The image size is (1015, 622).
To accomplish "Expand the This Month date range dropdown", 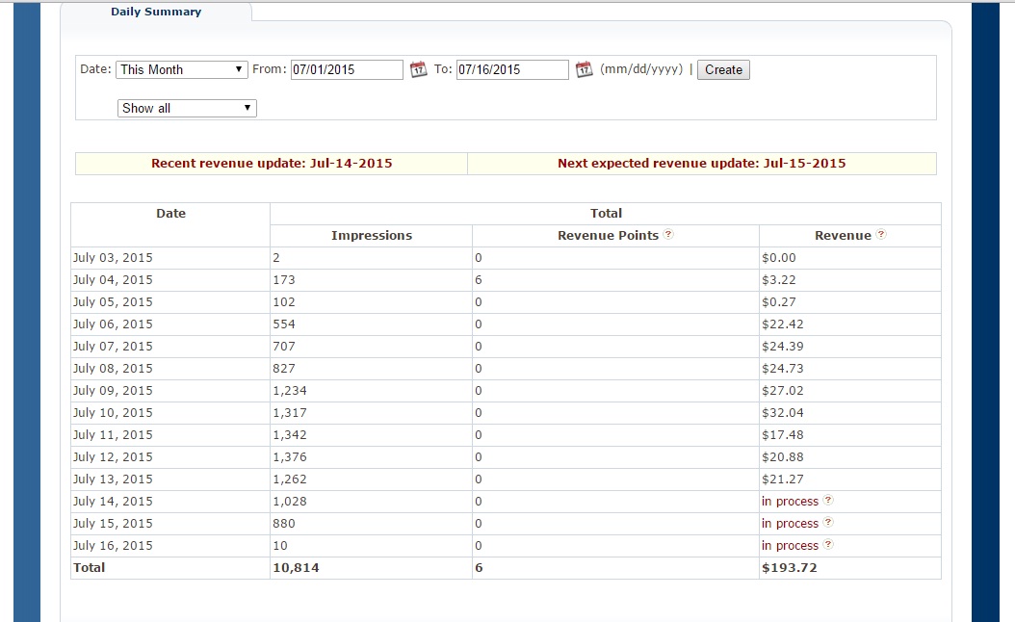I will tap(182, 69).
